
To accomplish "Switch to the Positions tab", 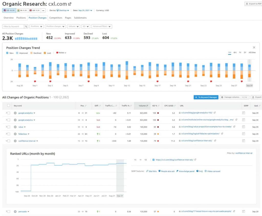I will point(21,18).
